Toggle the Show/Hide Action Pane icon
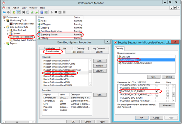Viewport: 182px width, 124px height. [46, 12]
